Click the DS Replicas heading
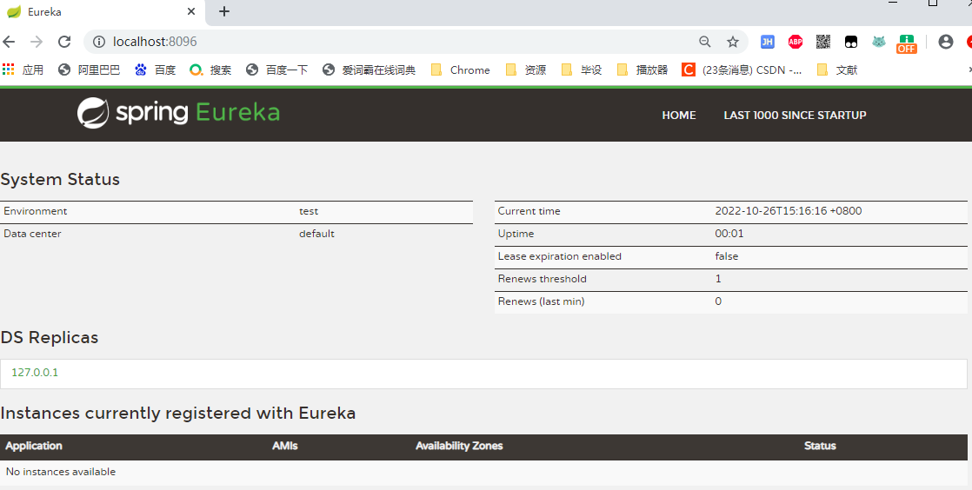Screen dimensions: 972x490 click(x=49, y=338)
